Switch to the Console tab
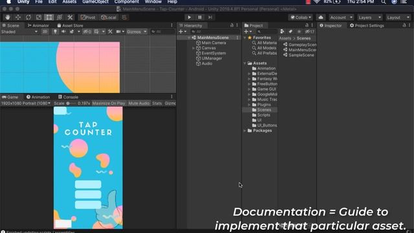414x233 pixels. tap(68, 97)
